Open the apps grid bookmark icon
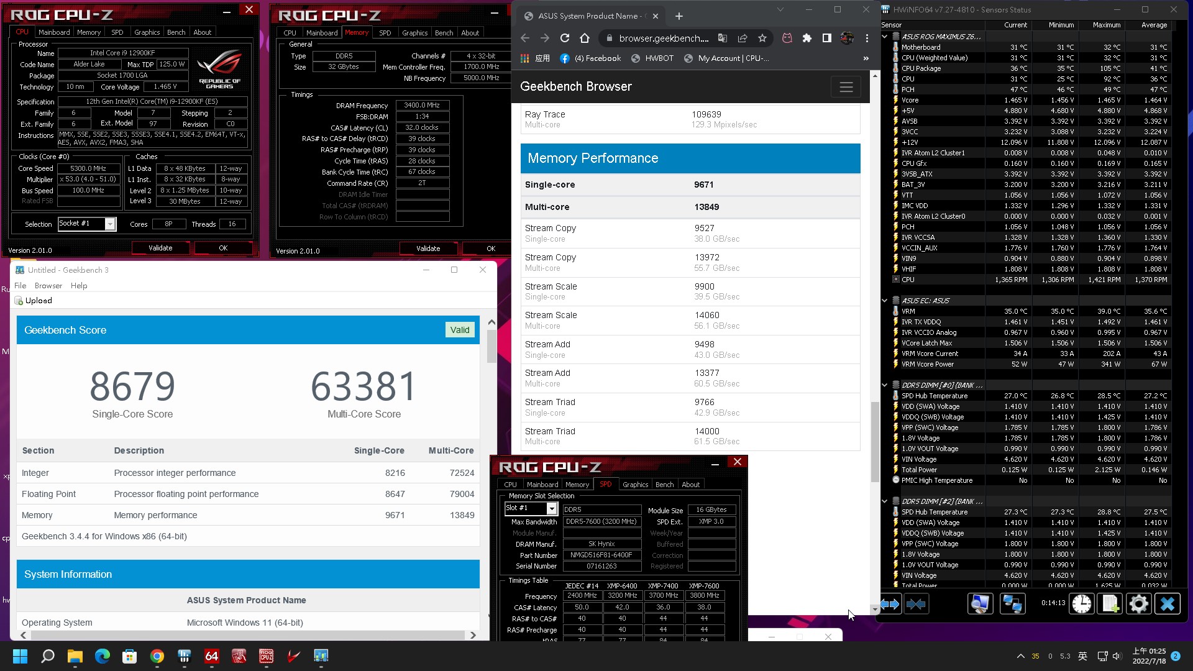 [524, 58]
